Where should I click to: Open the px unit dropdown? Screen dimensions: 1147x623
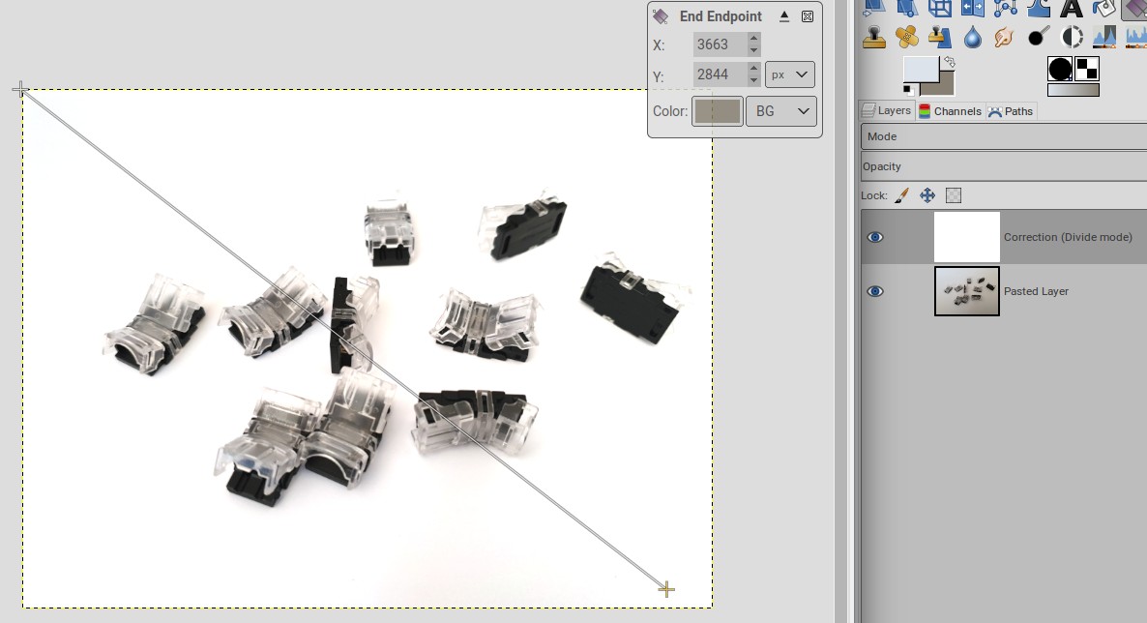[790, 74]
